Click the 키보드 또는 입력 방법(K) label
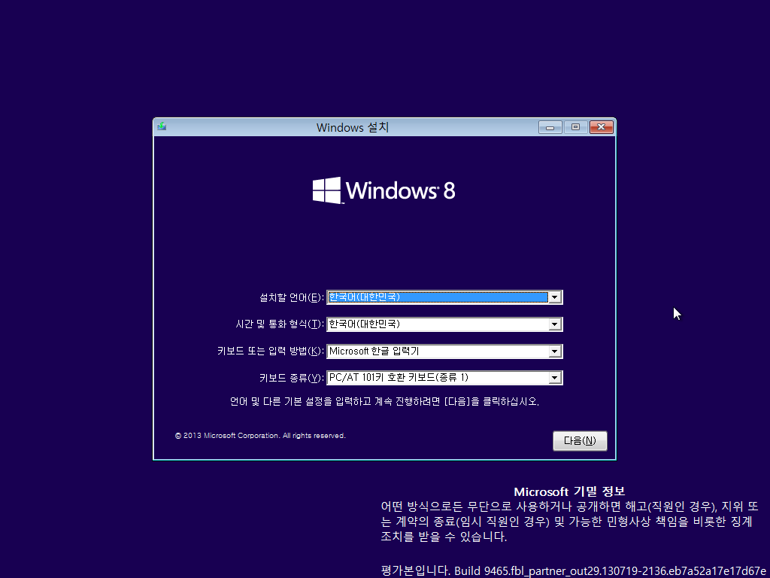 tap(271, 351)
